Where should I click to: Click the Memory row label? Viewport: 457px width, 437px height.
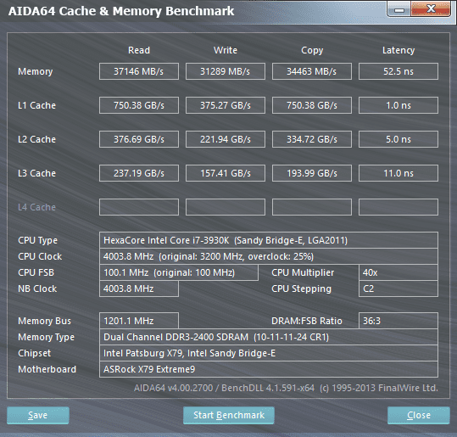click(36, 71)
